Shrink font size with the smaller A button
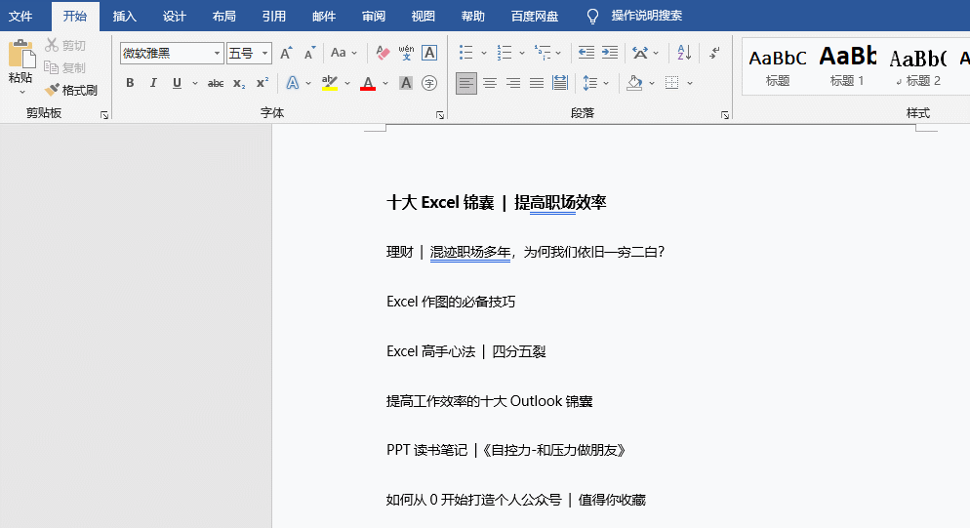Image resolution: width=970 pixels, height=528 pixels. click(310, 54)
